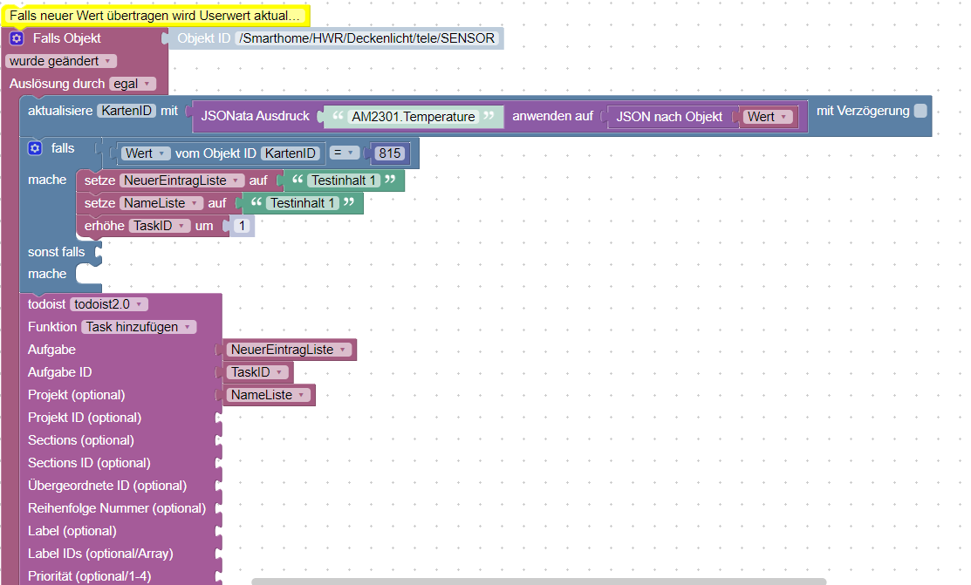Click the Label IDs (optional/Array) label
Viewport: 971px width, 585px height.
[x=100, y=554]
